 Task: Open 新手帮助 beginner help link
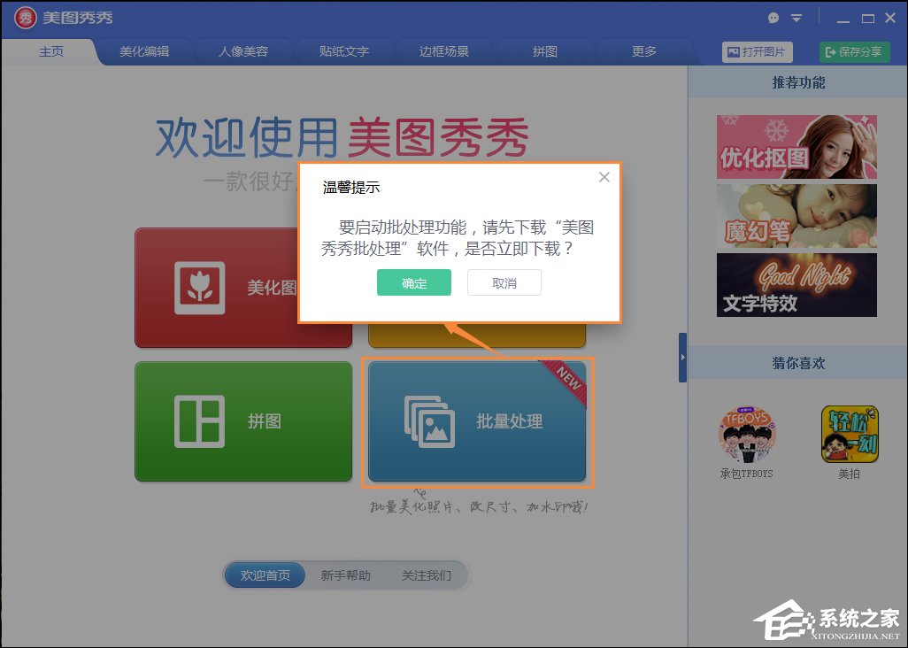click(x=346, y=575)
